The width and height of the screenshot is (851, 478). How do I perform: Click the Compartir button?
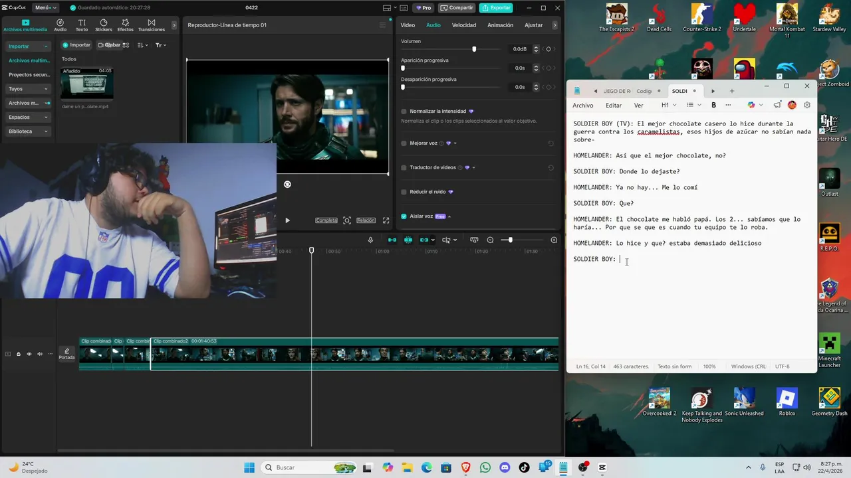(x=457, y=8)
